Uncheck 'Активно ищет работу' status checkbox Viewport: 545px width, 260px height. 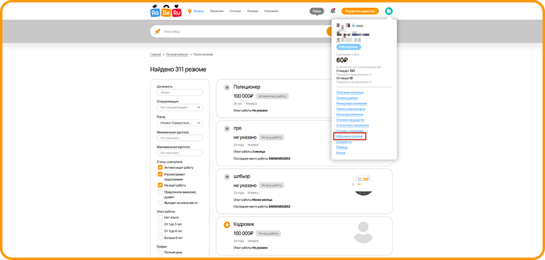[160, 167]
